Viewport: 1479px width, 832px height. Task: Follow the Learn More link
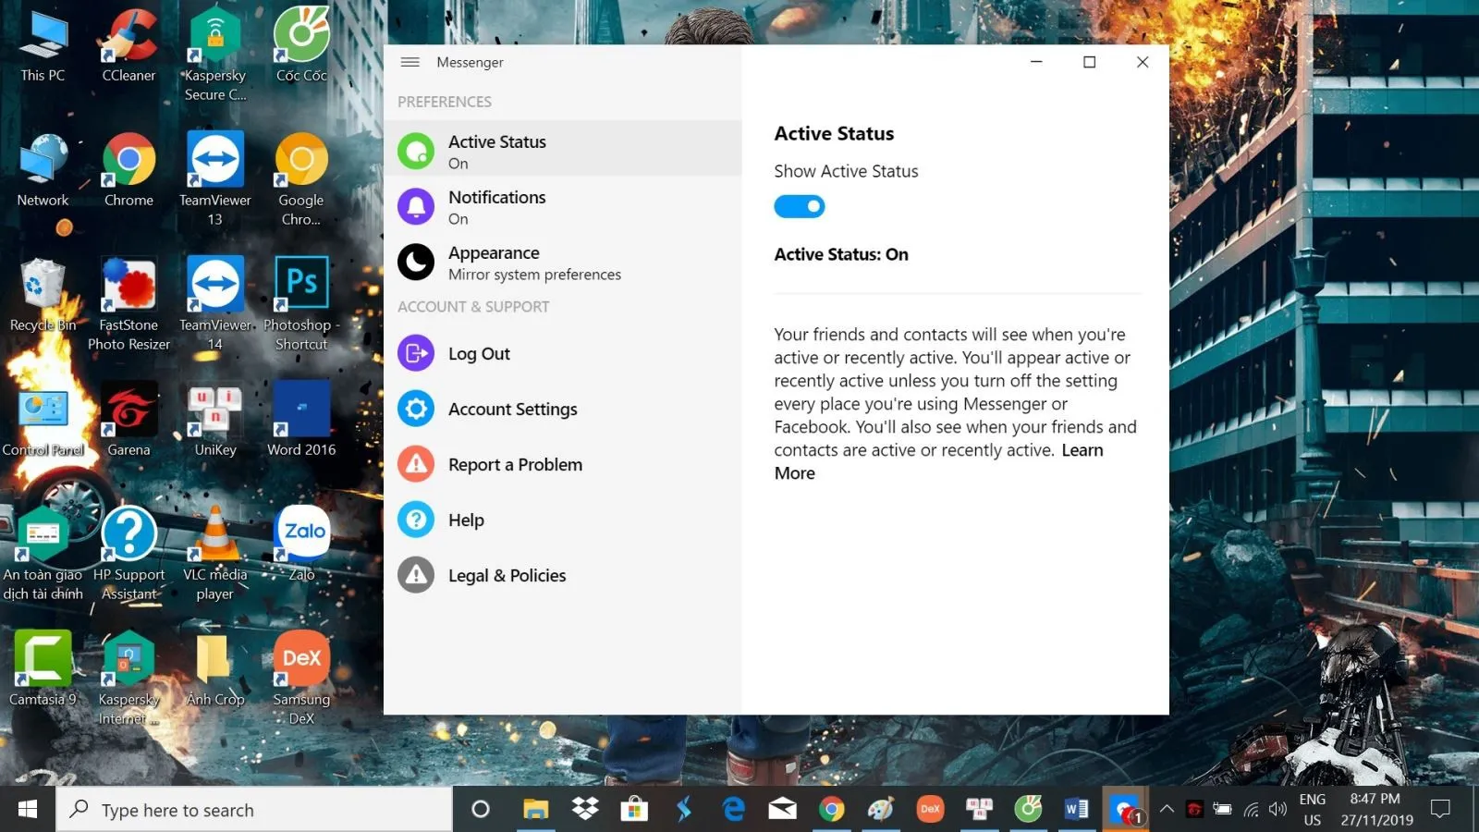click(1082, 450)
